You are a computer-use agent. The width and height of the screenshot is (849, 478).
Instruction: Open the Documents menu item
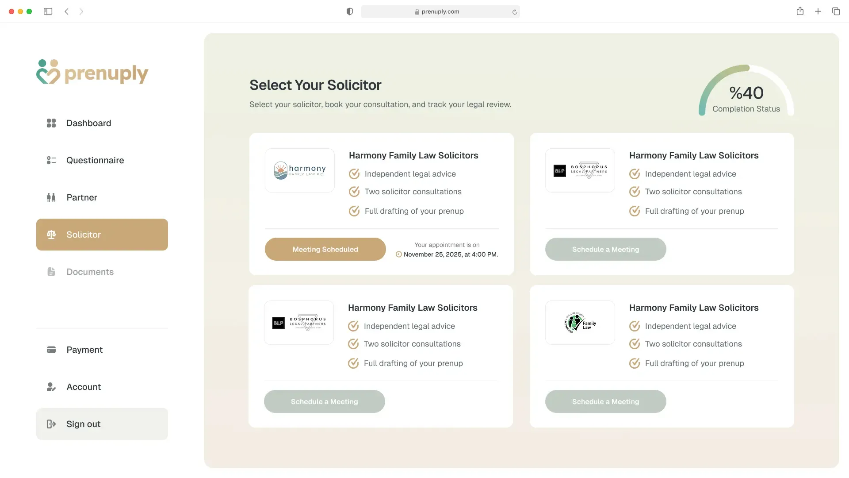coord(102,272)
